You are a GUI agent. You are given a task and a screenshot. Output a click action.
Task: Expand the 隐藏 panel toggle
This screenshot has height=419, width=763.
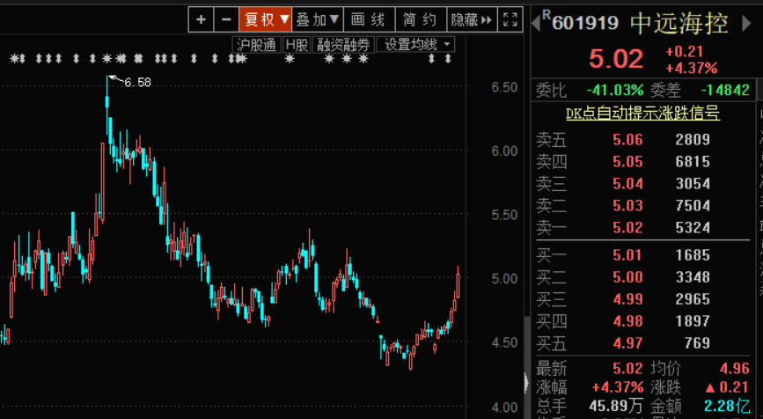[x=472, y=19]
